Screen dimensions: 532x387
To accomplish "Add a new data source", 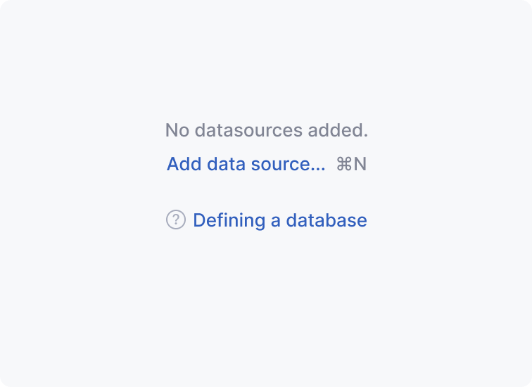I will pos(246,165).
